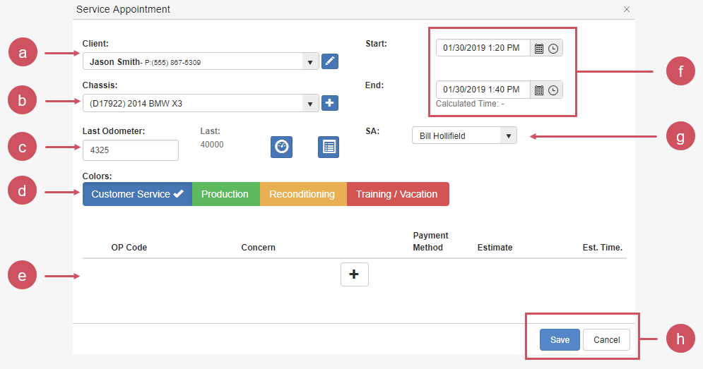The width and height of the screenshot is (703, 369).
Task: Select Reconditioning color
Action: click(x=303, y=194)
